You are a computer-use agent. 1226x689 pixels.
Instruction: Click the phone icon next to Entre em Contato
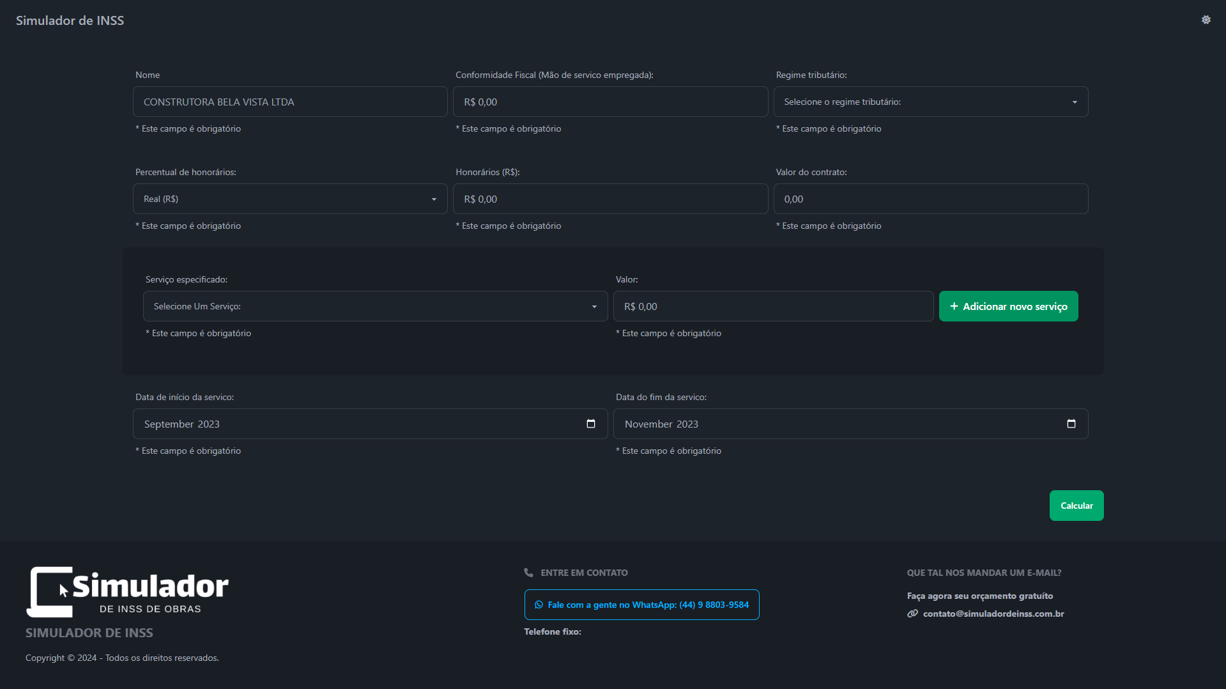tap(528, 573)
